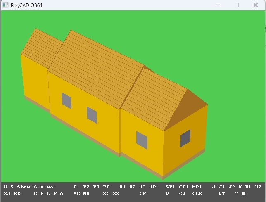Click the Show command

click(x=24, y=187)
